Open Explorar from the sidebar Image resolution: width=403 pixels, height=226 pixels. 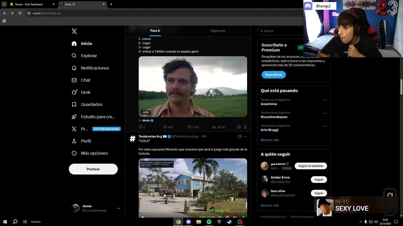(84, 56)
